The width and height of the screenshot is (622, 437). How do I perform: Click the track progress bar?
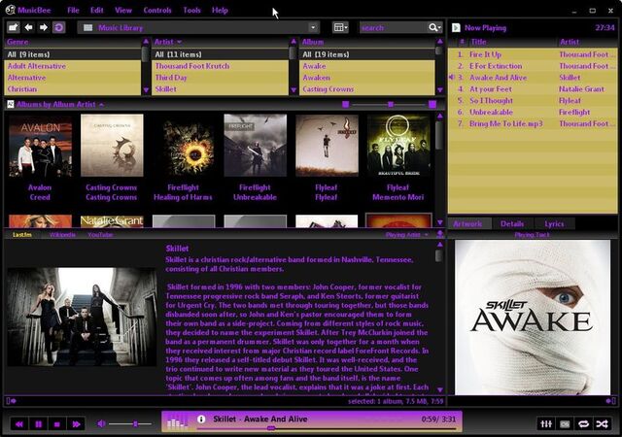coord(327,428)
